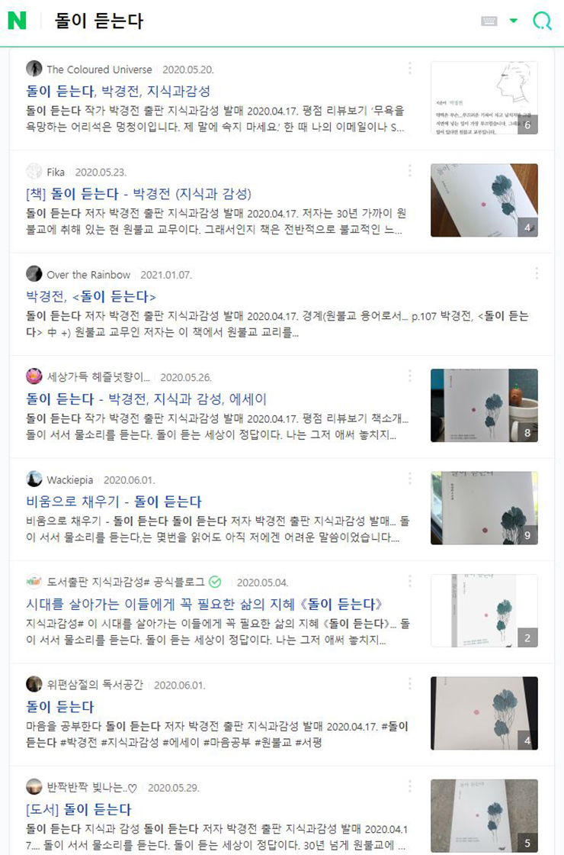This screenshot has height=855, width=564.
Task: Click the Fika blog profile avatar
Action: pyautogui.click(x=34, y=171)
